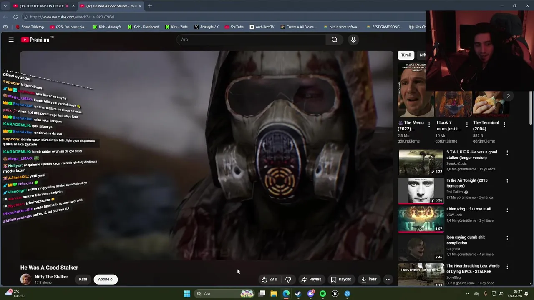Image resolution: width=534 pixels, height=300 pixels.
Task: Download the video with İndir
Action: pyautogui.click(x=369, y=279)
